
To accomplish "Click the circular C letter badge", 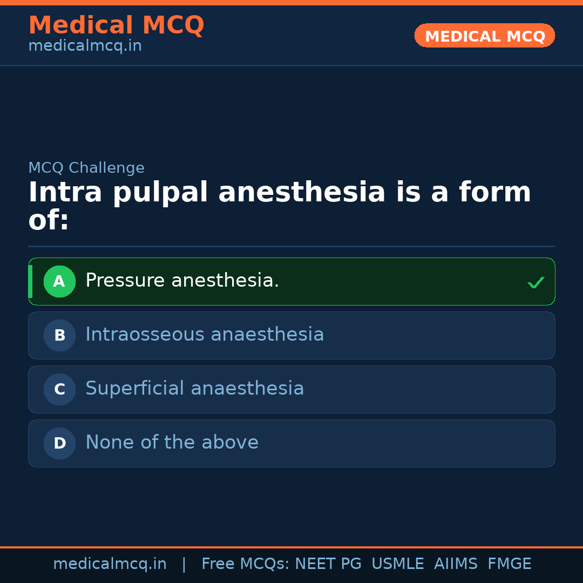I will click(59, 389).
